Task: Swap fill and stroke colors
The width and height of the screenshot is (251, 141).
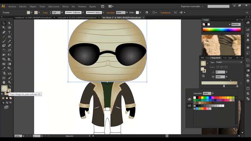Action: (x=10, y=86)
